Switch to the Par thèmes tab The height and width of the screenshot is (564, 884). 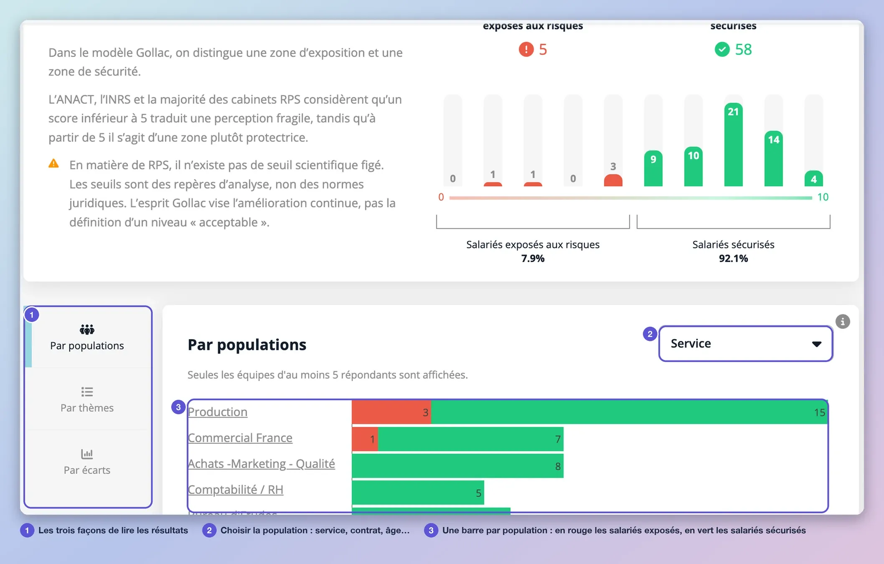tap(87, 399)
